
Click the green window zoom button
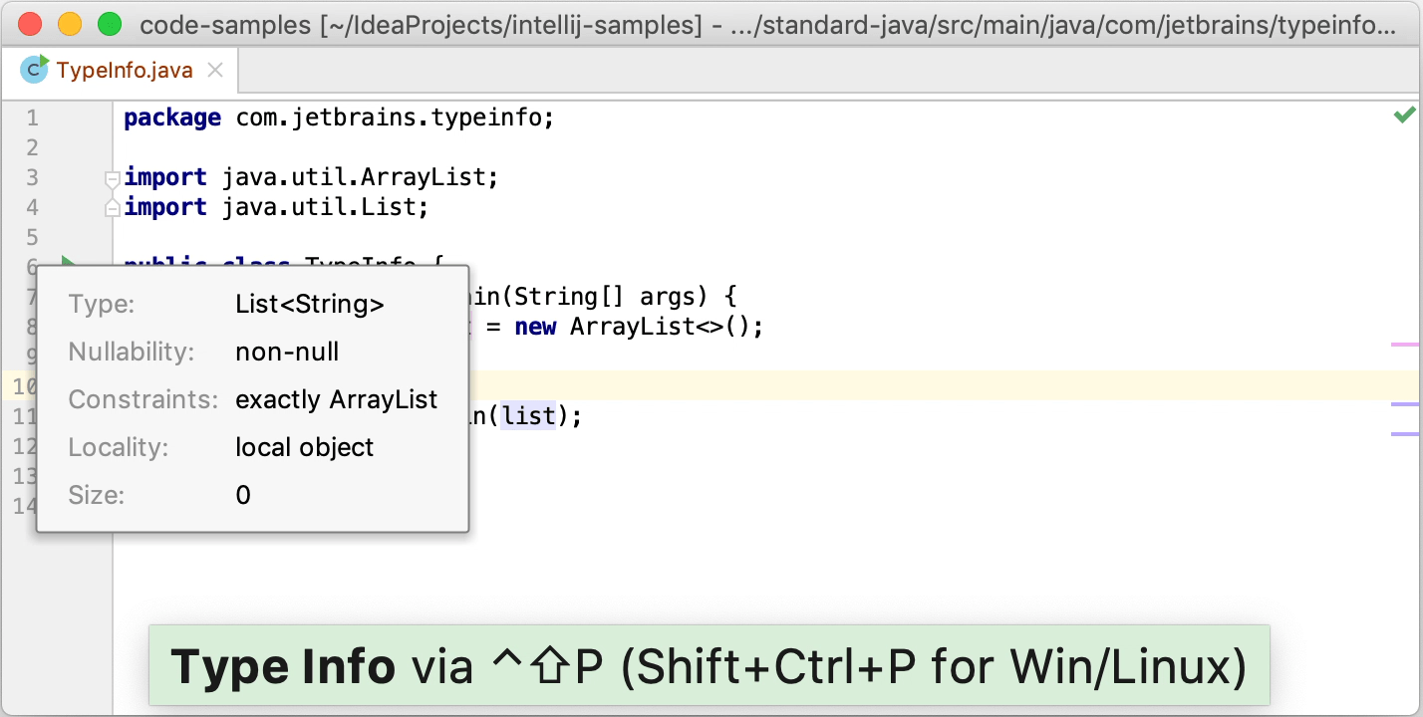(x=109, y=25)
